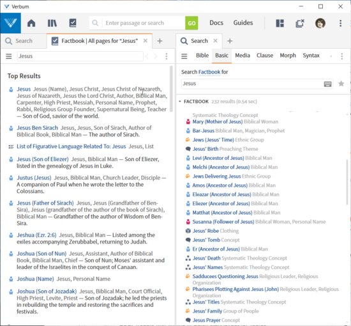The image size is (351, 326).
Task: Add a new tab in left panel
Action: pos(160,41)
